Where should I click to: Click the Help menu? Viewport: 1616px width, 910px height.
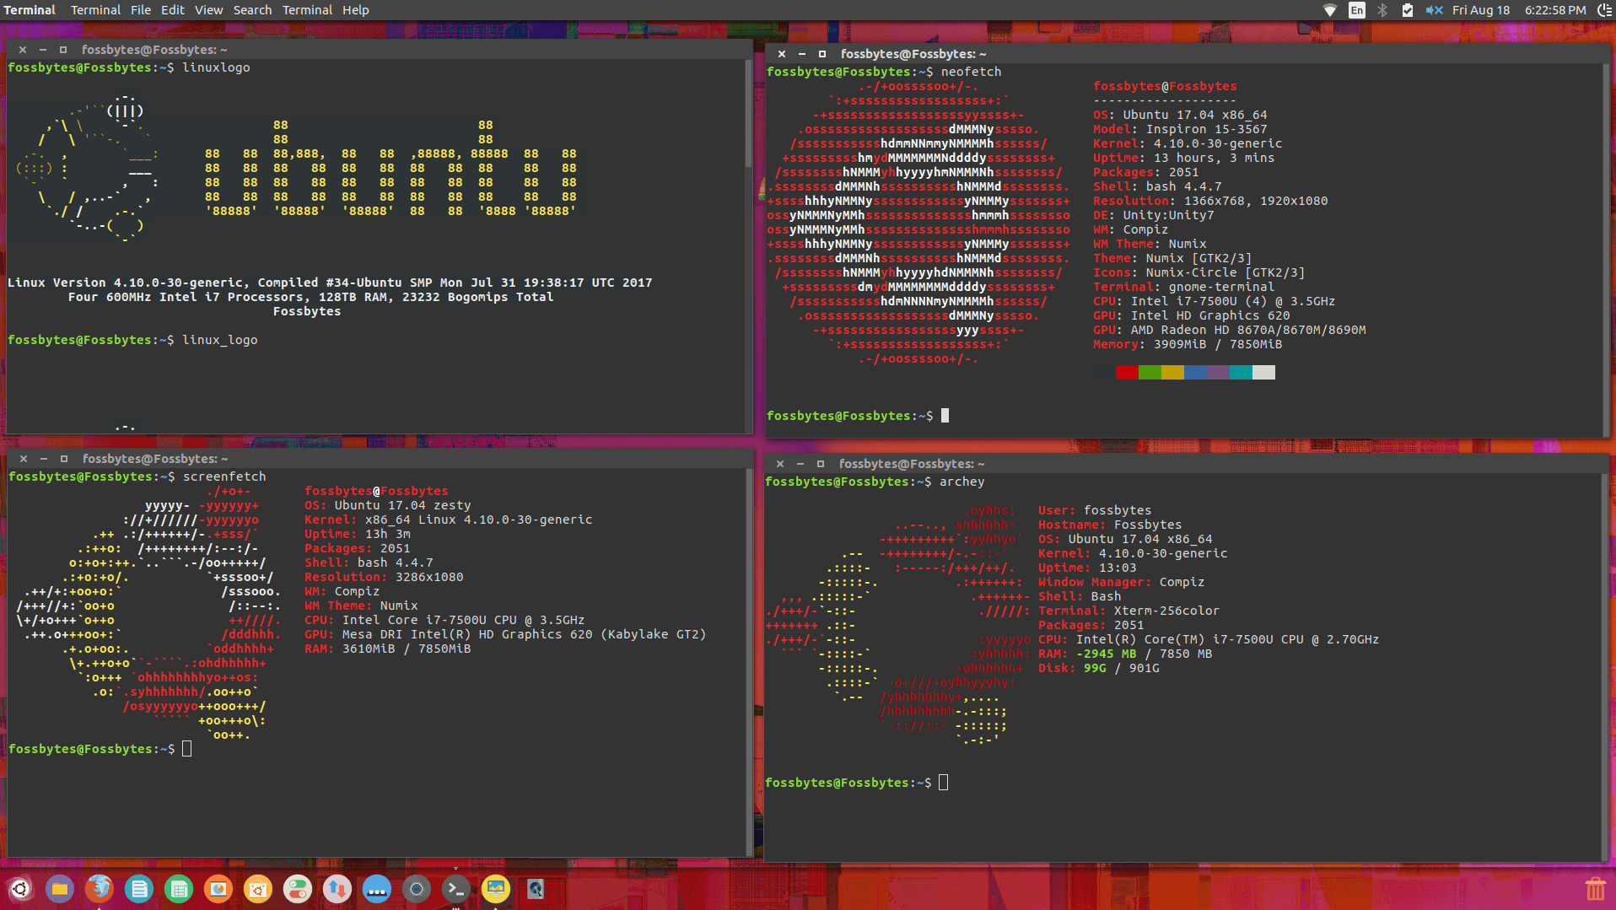tap(355, 10)
